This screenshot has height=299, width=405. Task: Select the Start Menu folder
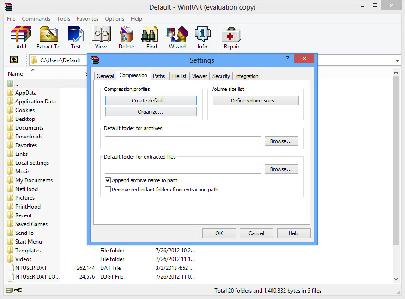[29, 241]
